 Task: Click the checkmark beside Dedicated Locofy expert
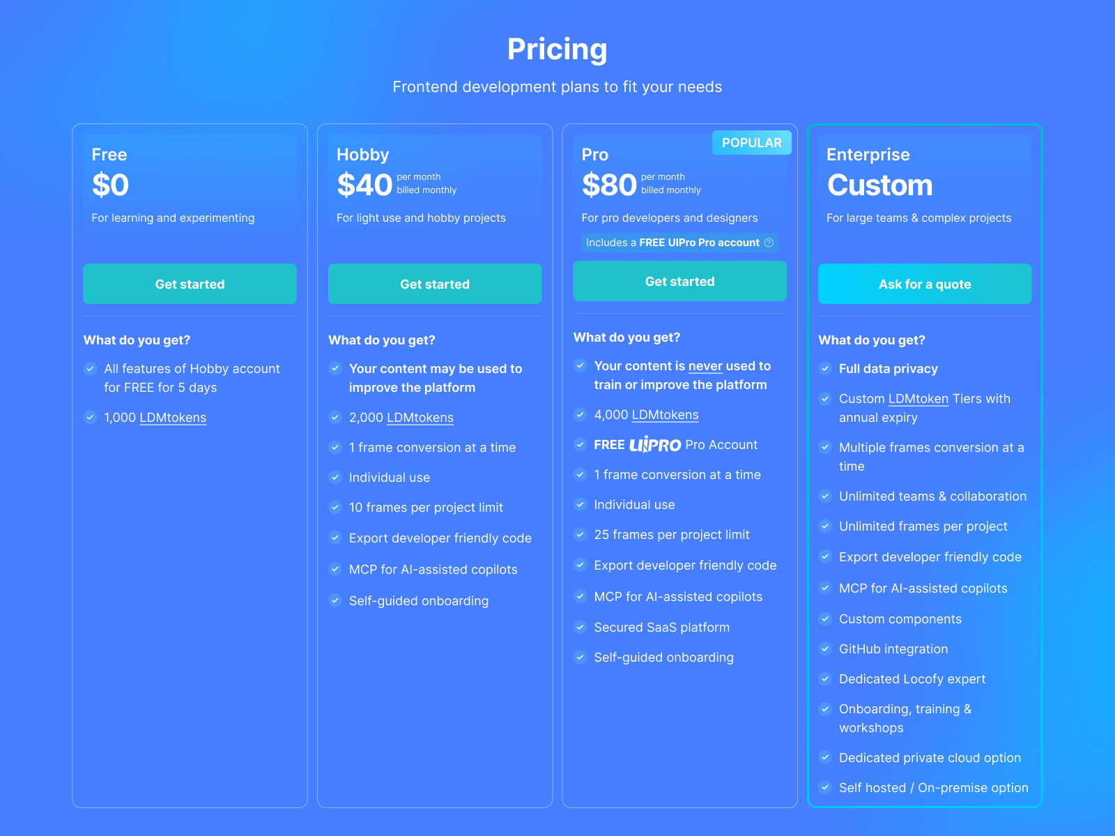pyautogui.click(x=825, y=679)
